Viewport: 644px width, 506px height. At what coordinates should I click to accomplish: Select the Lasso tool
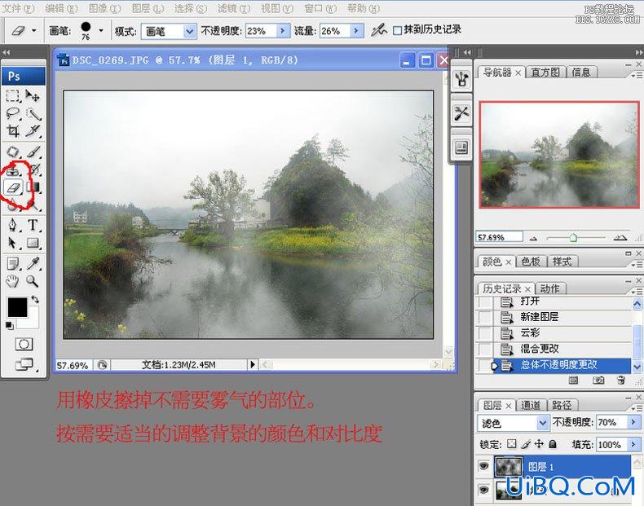click(13, 114)
